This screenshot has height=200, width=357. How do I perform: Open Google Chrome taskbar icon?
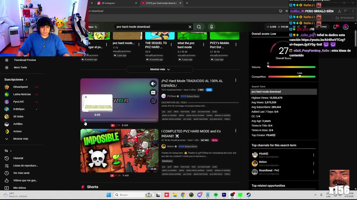(183, 195)
